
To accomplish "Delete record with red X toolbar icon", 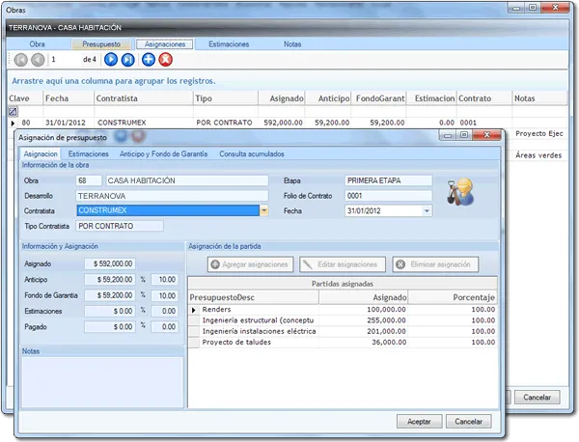I will 165,60.
